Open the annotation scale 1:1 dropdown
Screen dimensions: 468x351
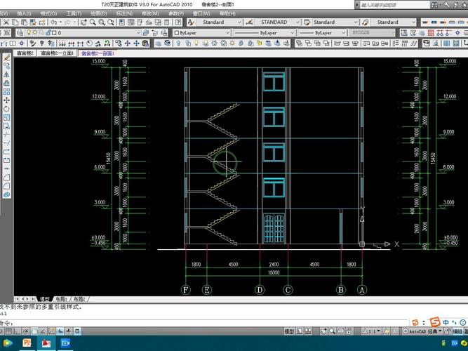(371, 331)
